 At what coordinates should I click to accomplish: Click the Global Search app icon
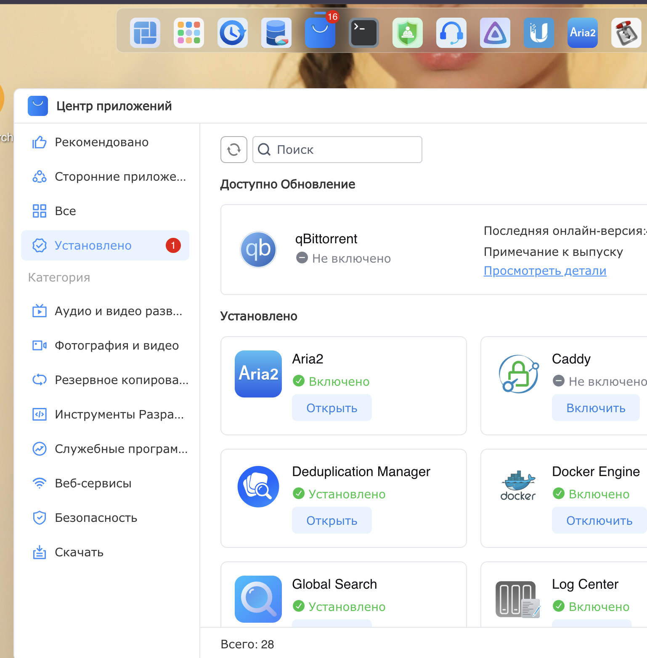coord(258,599)
